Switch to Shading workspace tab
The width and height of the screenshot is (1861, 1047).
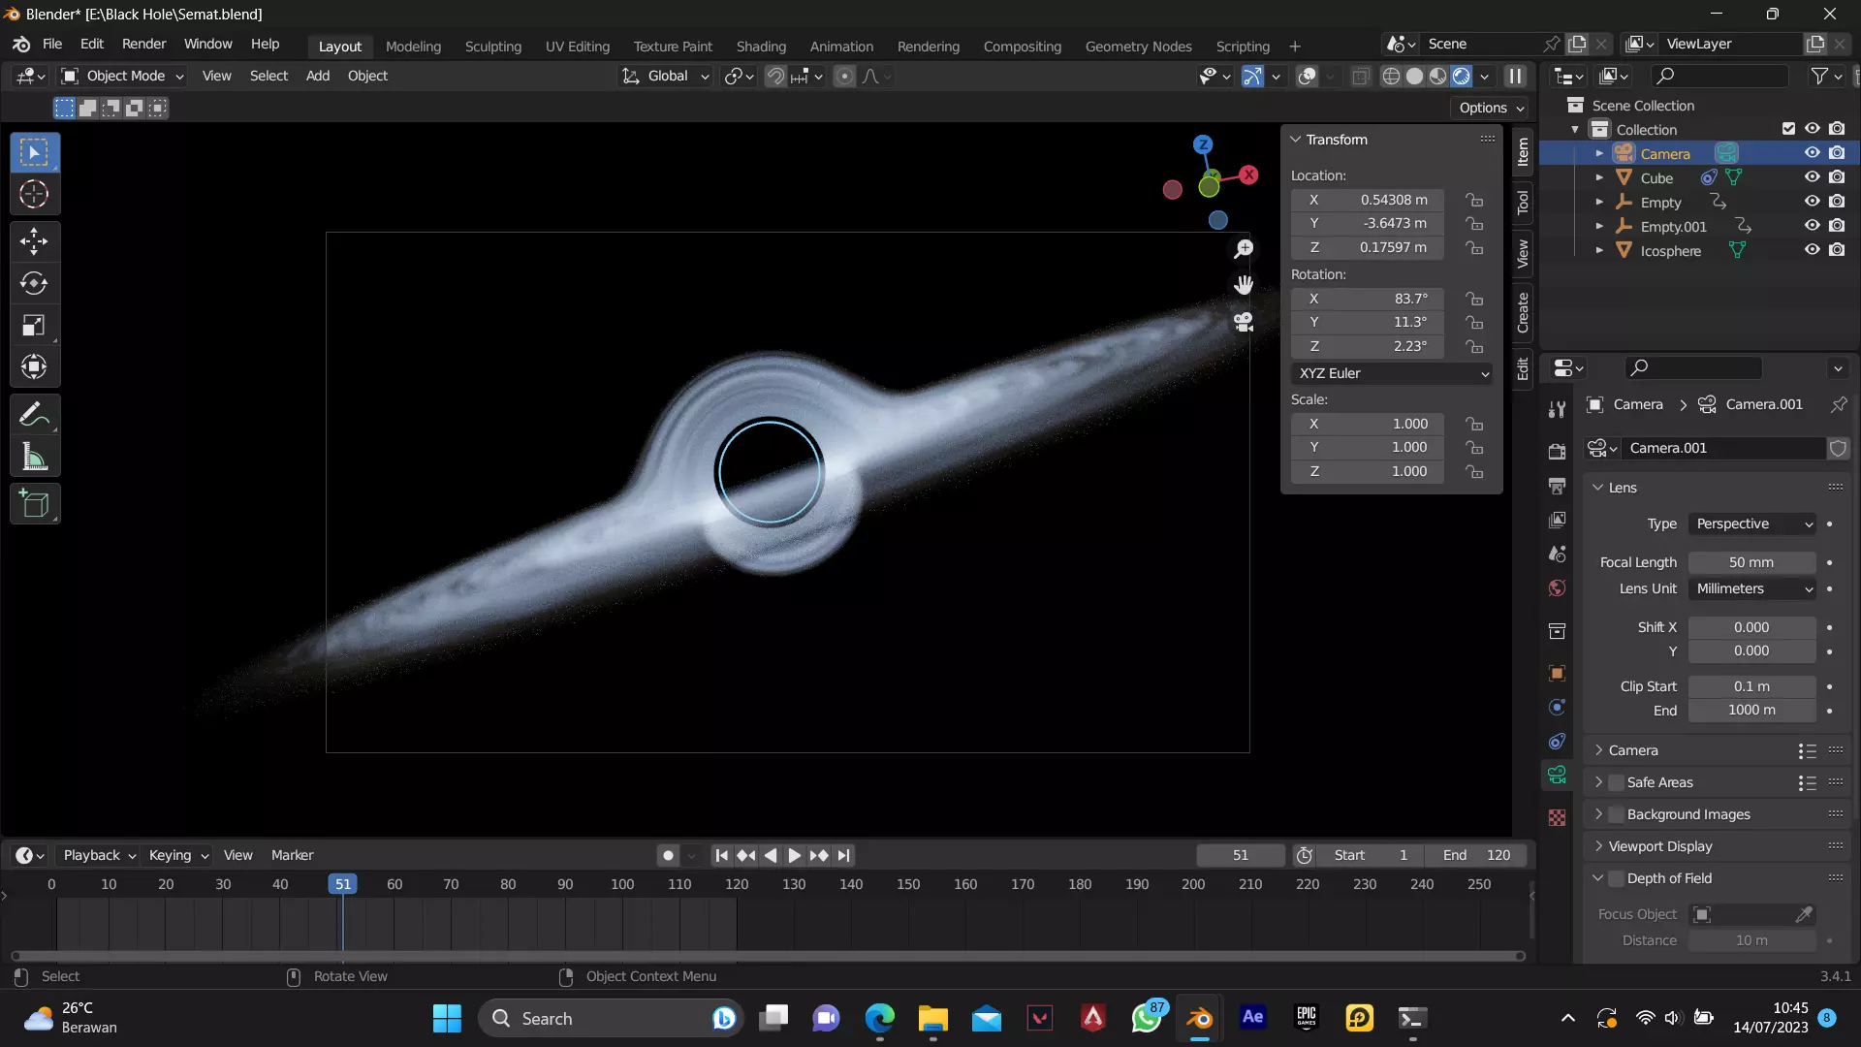click(761, 46)
